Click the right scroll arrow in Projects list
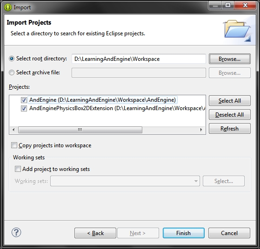 click(201, 130)
